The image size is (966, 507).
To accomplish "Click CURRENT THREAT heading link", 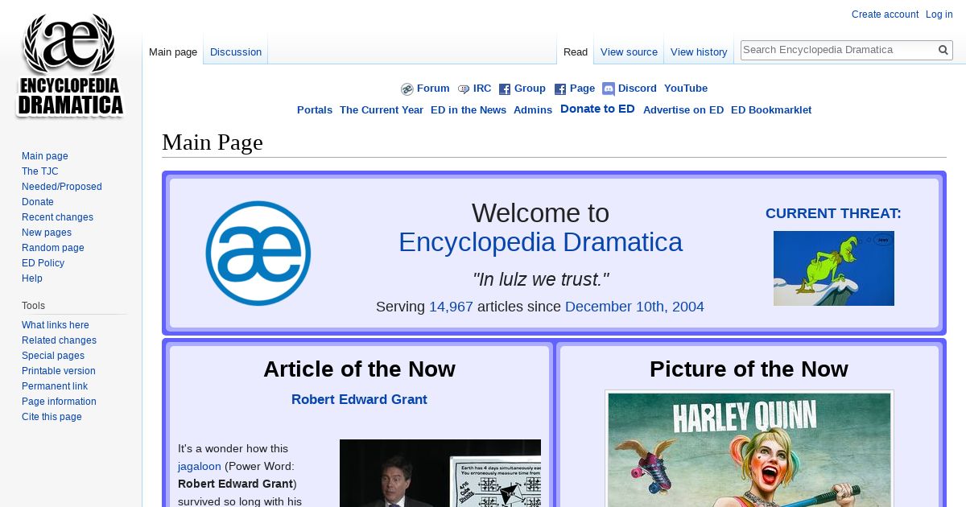I will point(833,213).
